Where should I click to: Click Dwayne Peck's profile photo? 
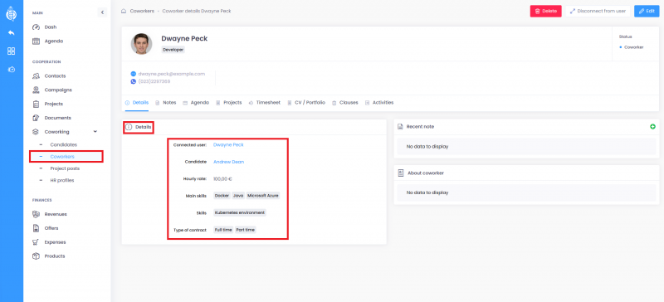click(x=141, y=44)
